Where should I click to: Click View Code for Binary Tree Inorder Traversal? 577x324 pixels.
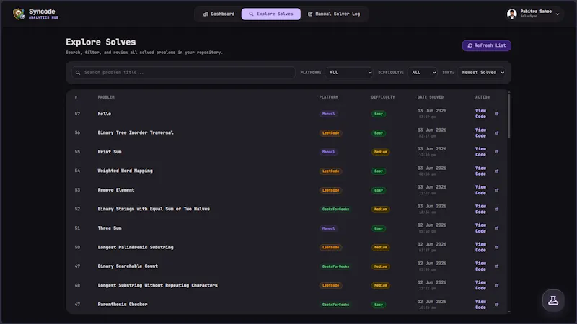[480, 133]
